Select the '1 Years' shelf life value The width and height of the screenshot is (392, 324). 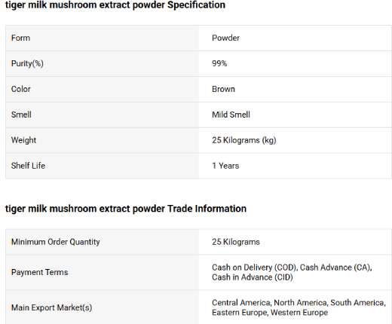pyautogui.click(x=225, y=166)
